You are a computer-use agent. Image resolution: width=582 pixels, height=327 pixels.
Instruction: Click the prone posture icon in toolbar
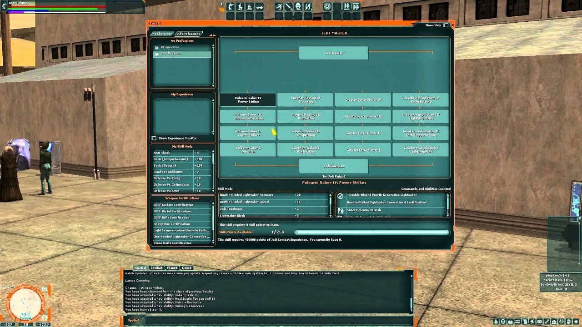(260, 7)
